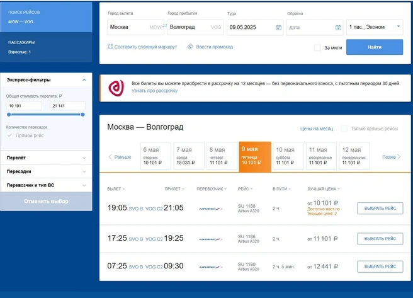The width and height of the screenshot is (413, 298).
Task: Open Составить сложный маршрут link
Action: click(145, 47)
